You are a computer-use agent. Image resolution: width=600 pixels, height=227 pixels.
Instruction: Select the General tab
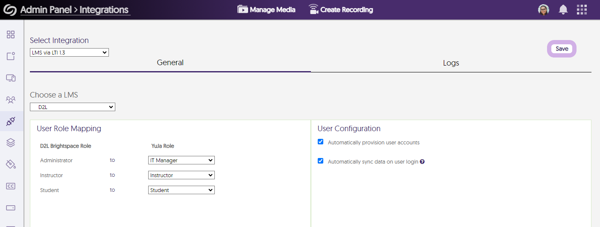click(x=170, y=63)
